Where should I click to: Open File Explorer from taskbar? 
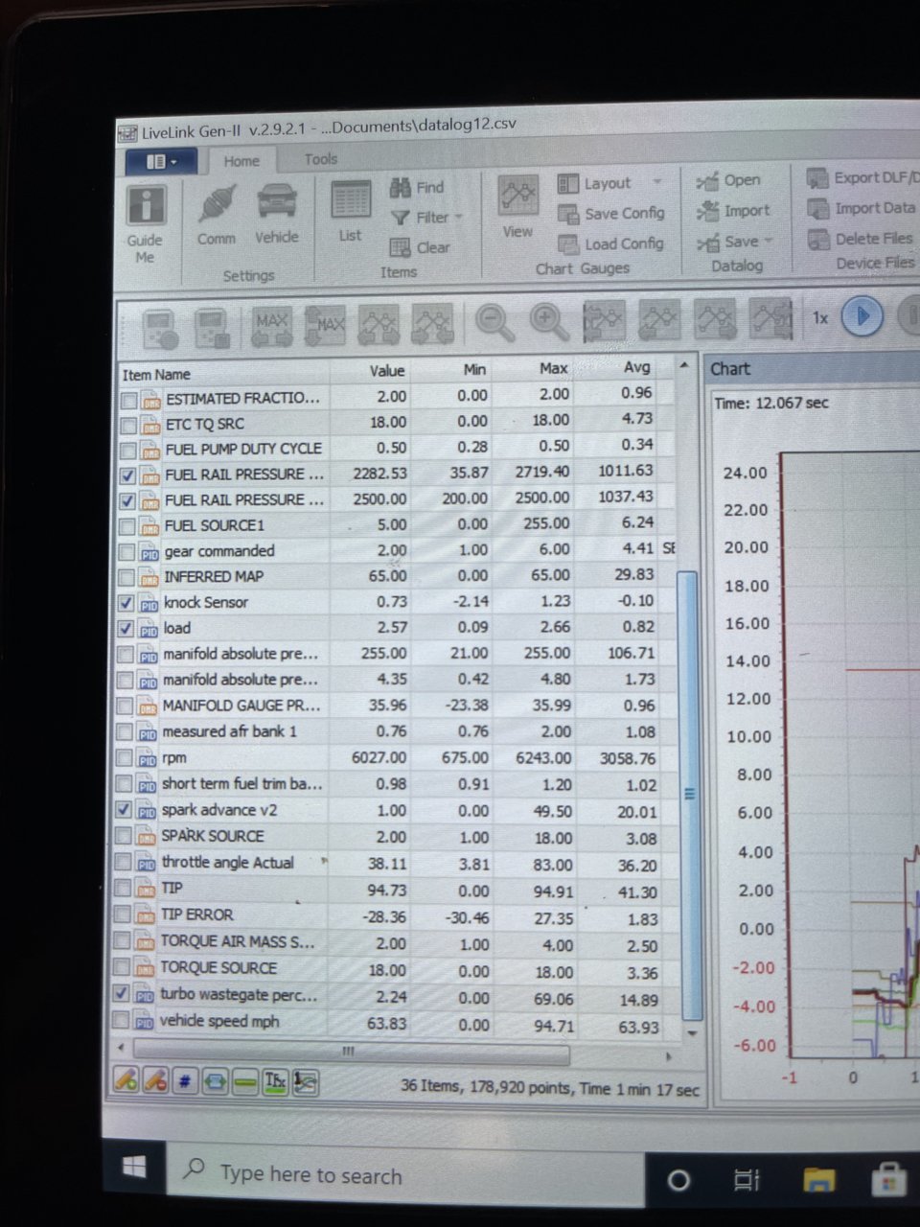818,1180
